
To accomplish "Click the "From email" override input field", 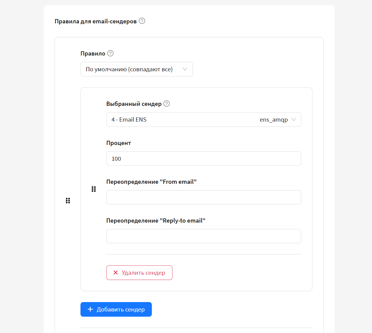I will coord(203,197).
